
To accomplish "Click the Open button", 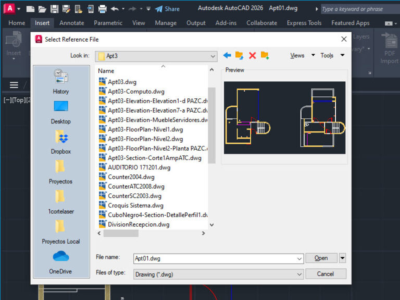I will pos(321,258).
